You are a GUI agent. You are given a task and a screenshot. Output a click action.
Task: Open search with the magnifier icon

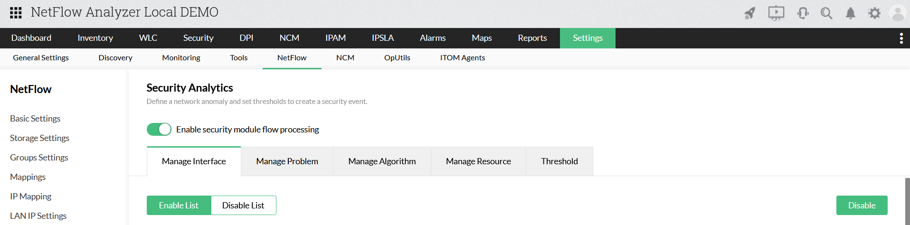pyautogui.click(x=826, y=13)
